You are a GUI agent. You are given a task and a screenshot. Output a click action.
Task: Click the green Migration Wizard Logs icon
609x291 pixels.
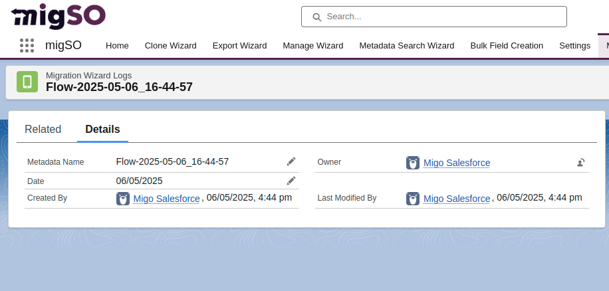pyautogui.click(x=27, y=81)
